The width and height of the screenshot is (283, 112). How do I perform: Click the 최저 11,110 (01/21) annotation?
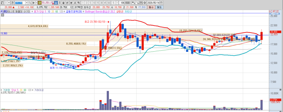61,68
